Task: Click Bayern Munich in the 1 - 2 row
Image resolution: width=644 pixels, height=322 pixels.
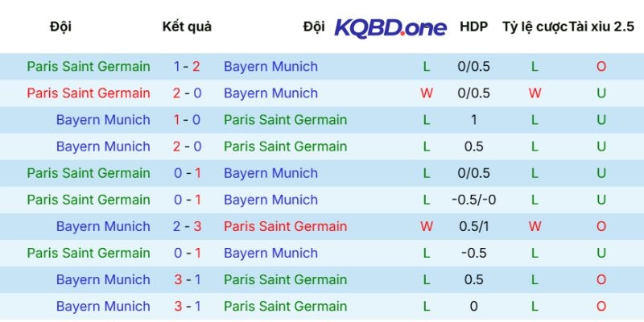Action: click(270, 67)
